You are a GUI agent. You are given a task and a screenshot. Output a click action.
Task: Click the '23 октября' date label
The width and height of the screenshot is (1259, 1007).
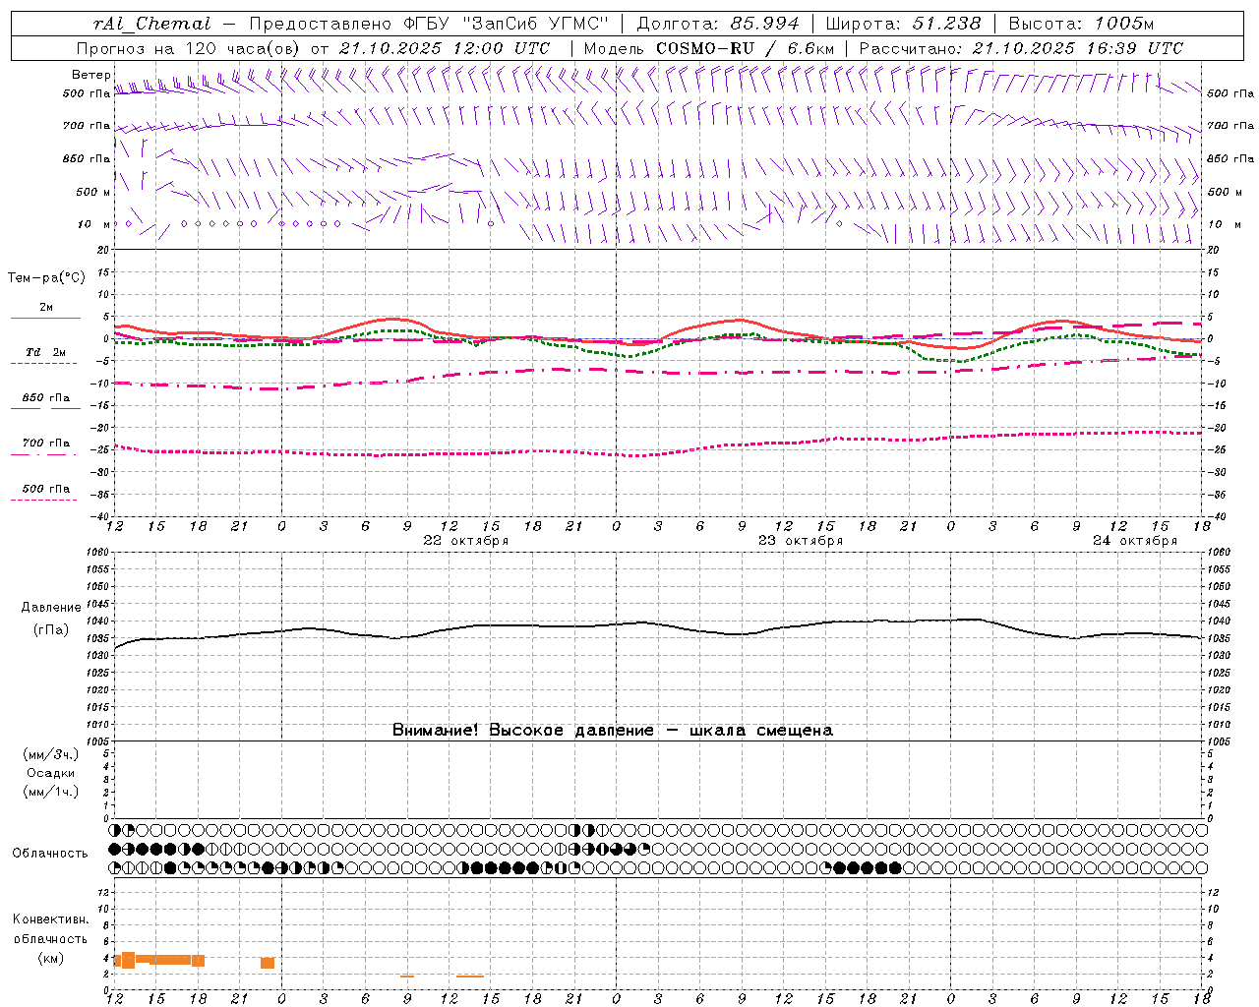801,541
